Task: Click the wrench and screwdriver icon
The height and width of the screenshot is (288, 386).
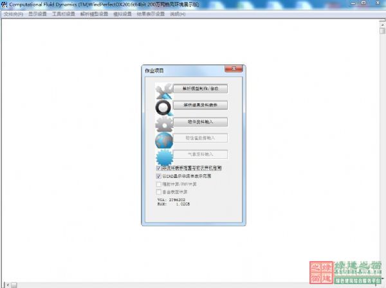Action: pos(164,91)
